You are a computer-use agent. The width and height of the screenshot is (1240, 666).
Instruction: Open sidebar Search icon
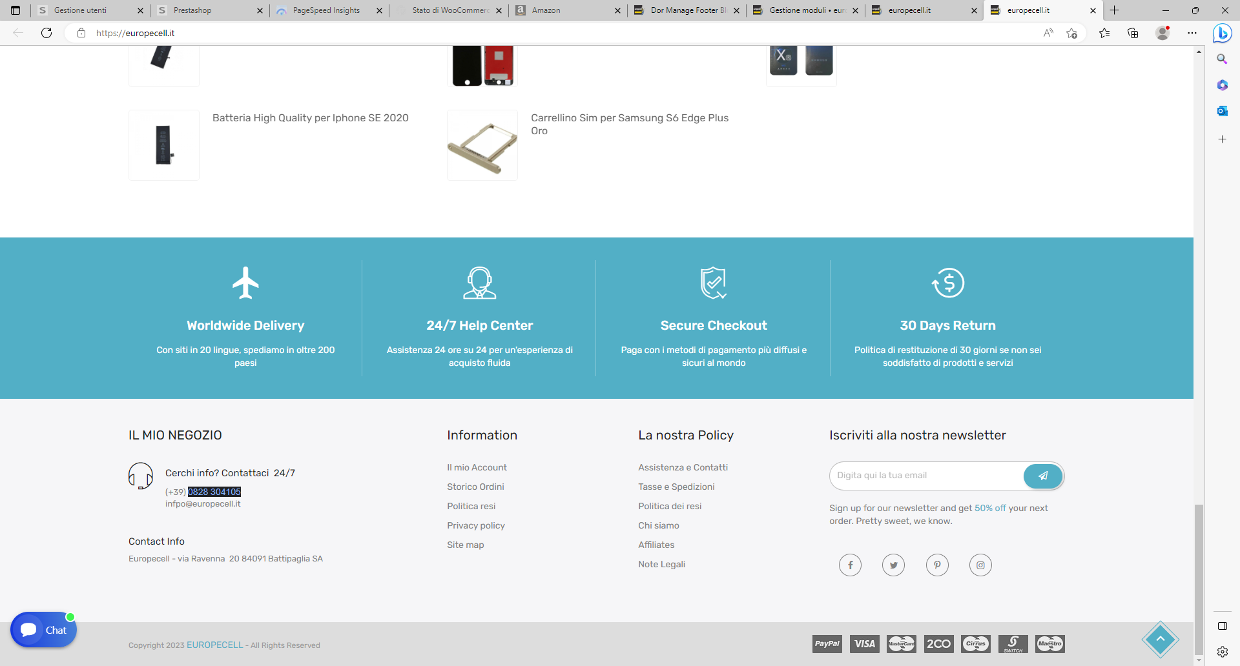(x=1222, y=59)
